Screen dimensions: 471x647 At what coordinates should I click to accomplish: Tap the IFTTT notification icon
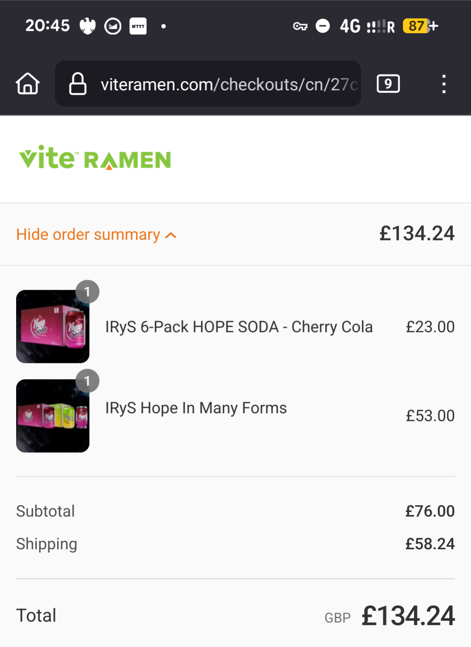pyautogui.click(x=138, y=26)
